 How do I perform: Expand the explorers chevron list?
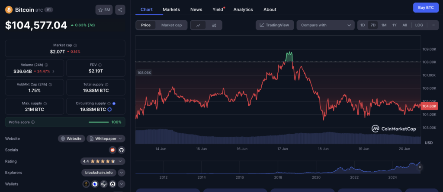point(122,173)
